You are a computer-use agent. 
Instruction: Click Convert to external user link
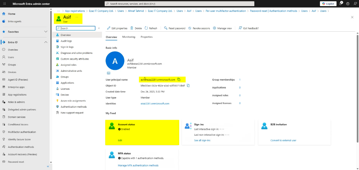pyautogui.click(x=284, y=141)
